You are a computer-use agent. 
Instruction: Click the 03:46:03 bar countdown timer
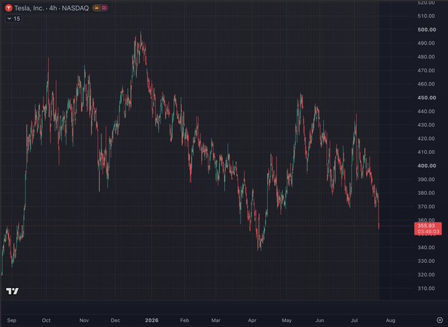(428, 232)
